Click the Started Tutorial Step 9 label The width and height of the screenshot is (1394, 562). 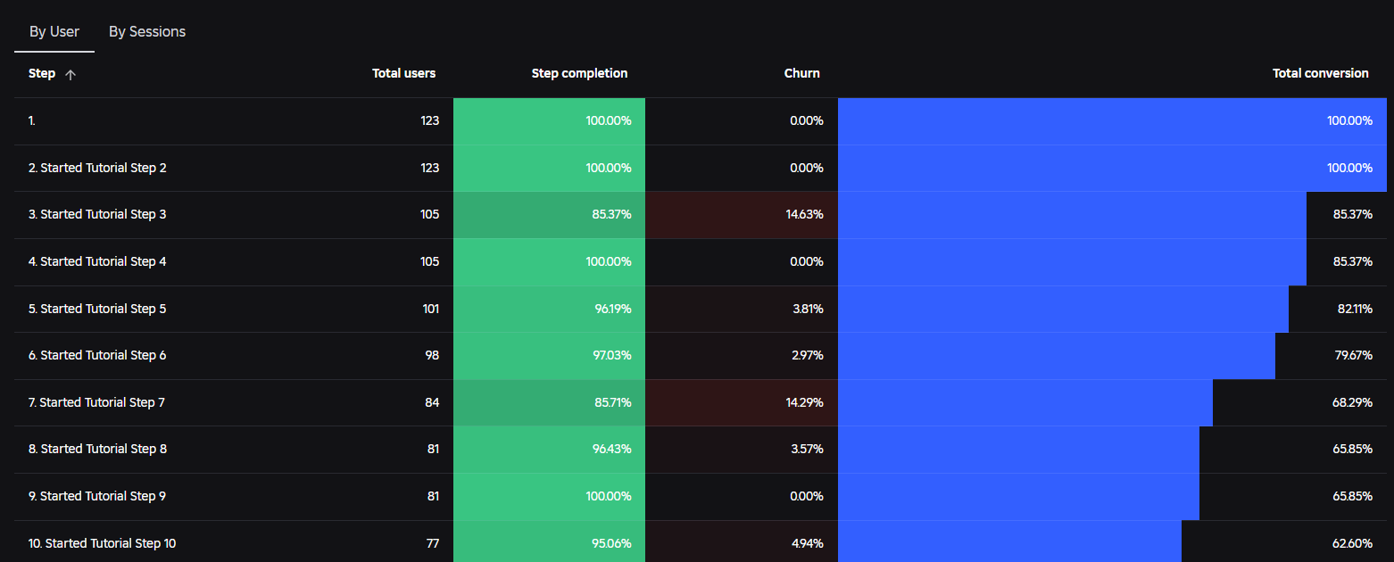(x=97, y=496)
